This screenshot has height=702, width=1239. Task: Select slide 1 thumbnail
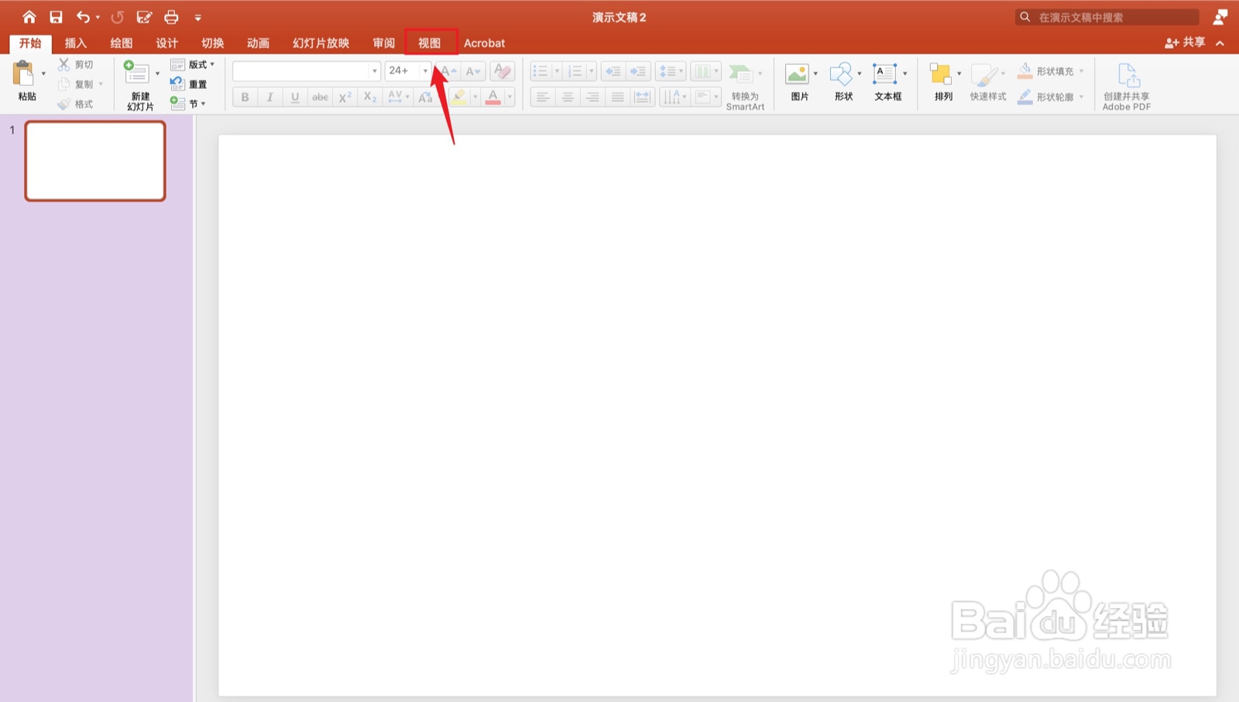[x=95, y=161]
